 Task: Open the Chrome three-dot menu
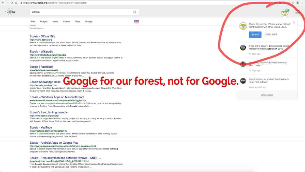point(302,3)
